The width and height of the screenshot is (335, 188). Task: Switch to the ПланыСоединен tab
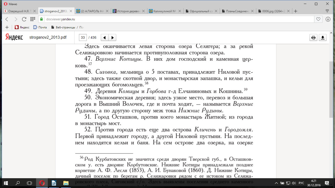coord(236,11)
